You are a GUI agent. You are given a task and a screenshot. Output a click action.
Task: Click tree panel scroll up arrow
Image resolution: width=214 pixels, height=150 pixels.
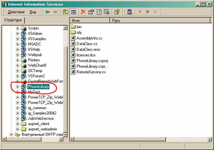[66, 28]
